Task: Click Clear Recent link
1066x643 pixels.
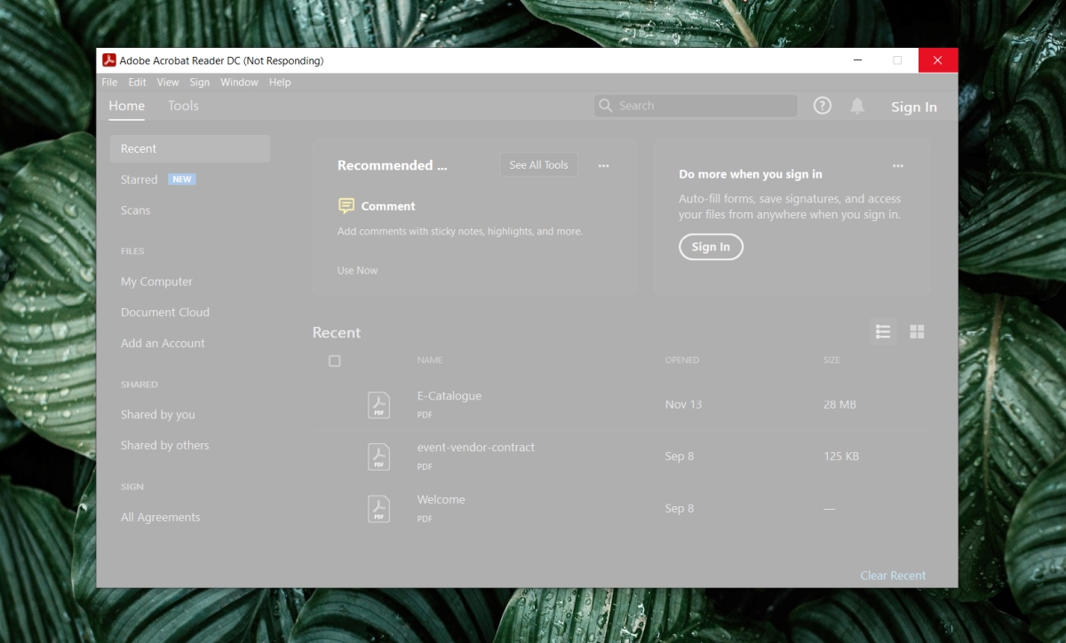Action: pyautogui.click(x=893, y=576)
